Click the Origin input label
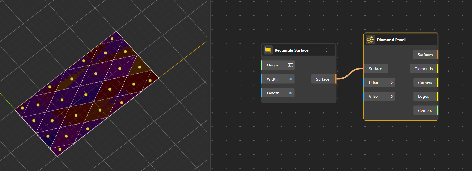Viewport: 472px width, 171px height. tap(272, 65)
